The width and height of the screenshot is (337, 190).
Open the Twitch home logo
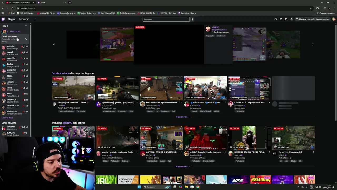tap(3, 19)
